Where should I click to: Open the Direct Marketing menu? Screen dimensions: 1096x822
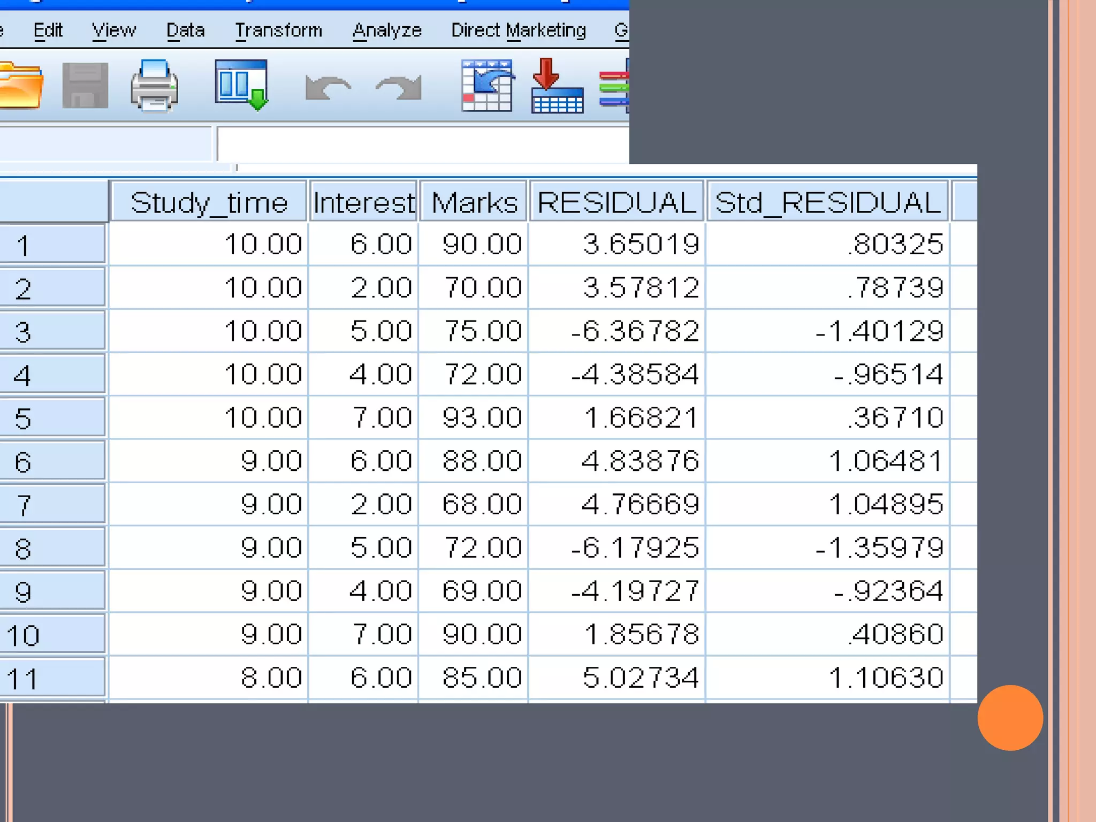pos(518,31)
